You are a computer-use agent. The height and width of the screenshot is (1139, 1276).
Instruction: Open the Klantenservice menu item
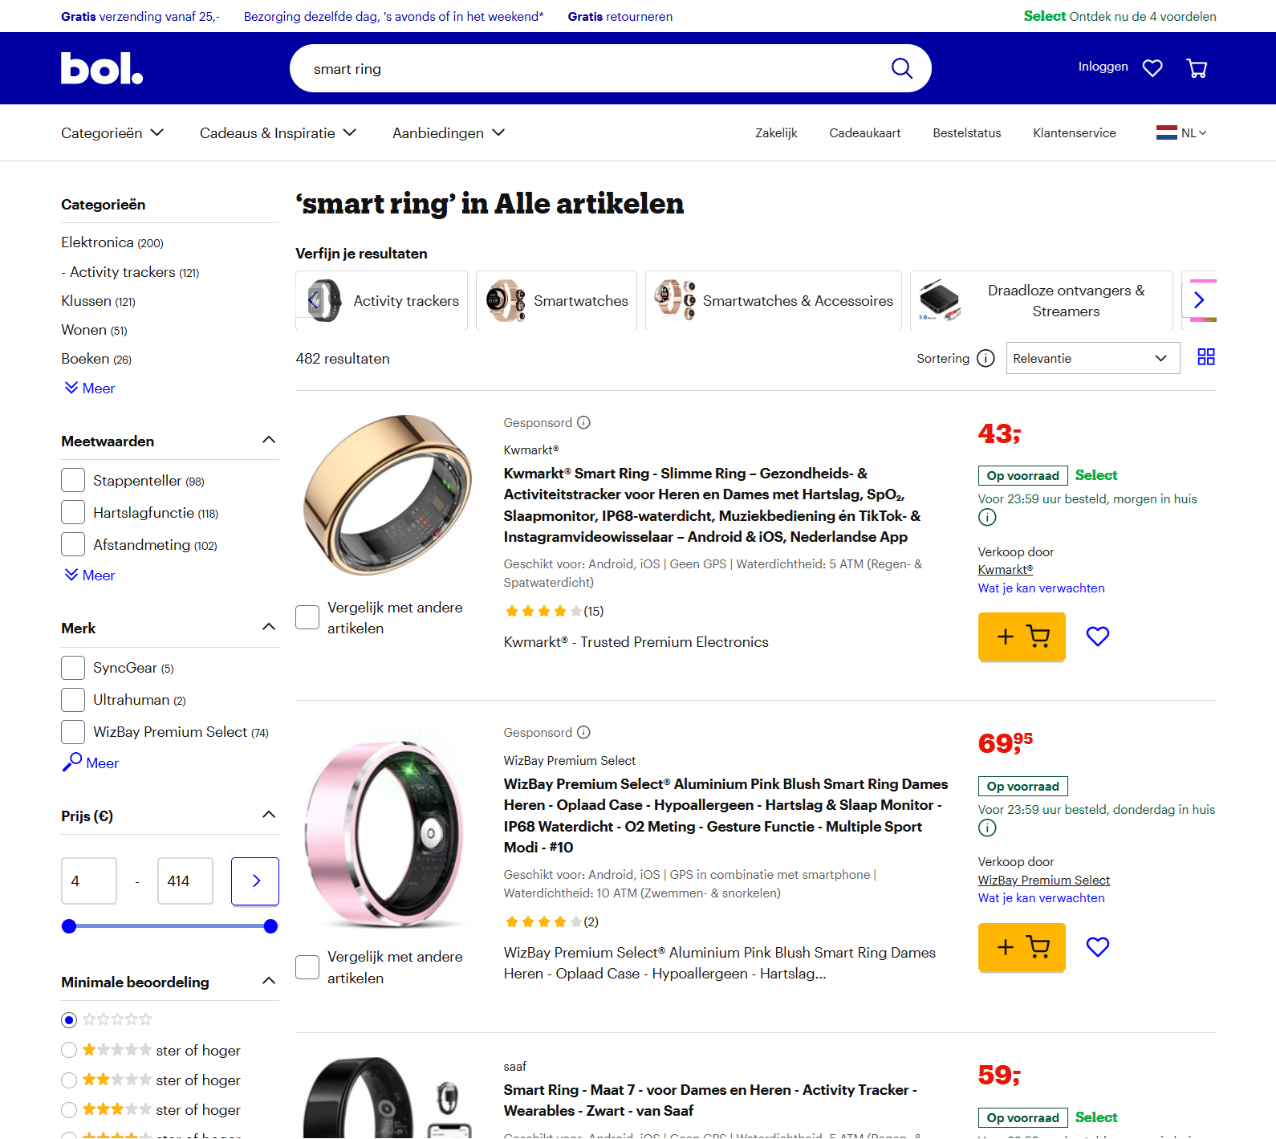(x=1074, y=132)
